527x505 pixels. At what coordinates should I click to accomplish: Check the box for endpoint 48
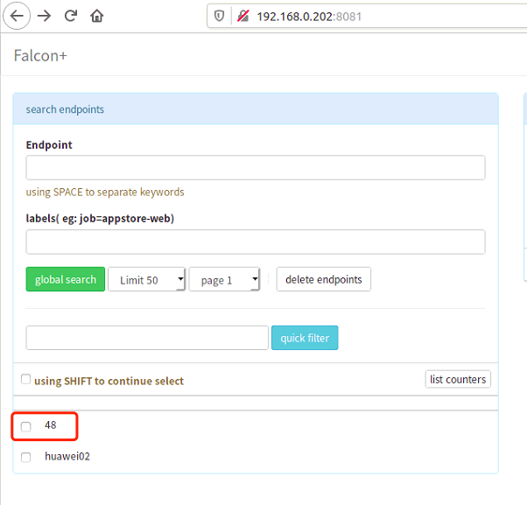tap(26, 427)
